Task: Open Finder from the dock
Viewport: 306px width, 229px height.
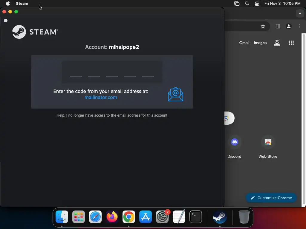Action: coord(62,217)
